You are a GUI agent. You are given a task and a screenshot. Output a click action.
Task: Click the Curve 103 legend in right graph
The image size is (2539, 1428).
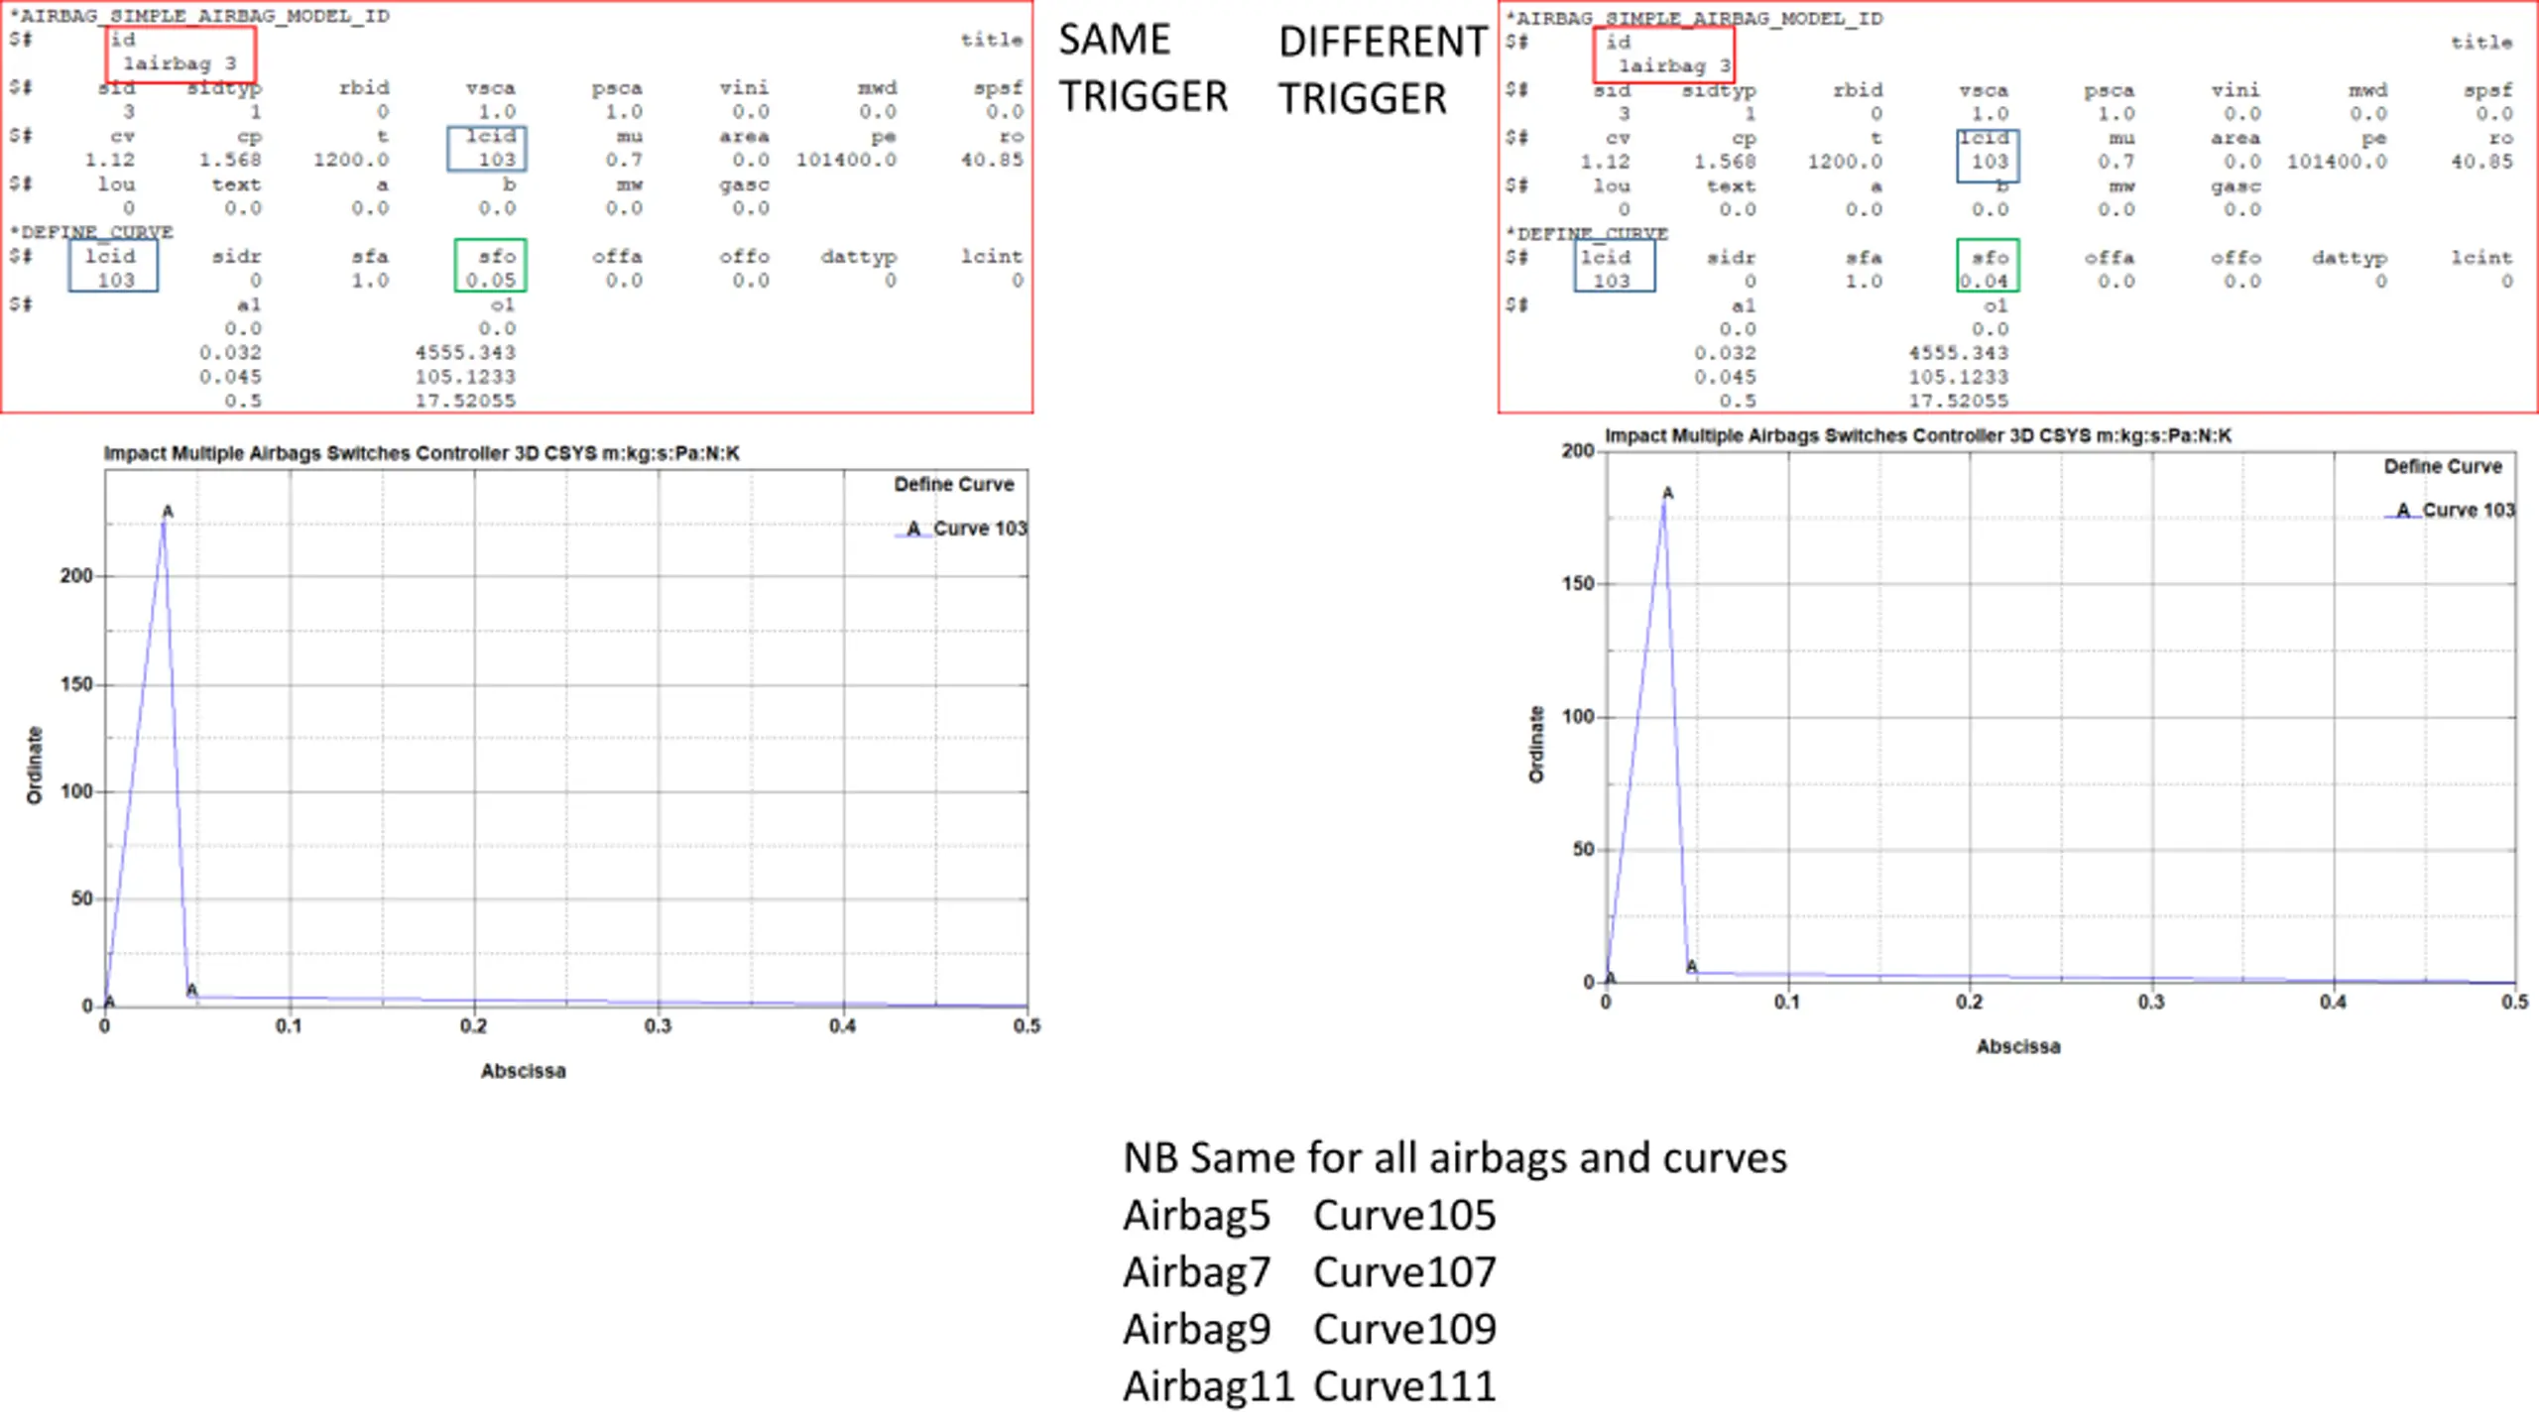(x=2467, y=510)
